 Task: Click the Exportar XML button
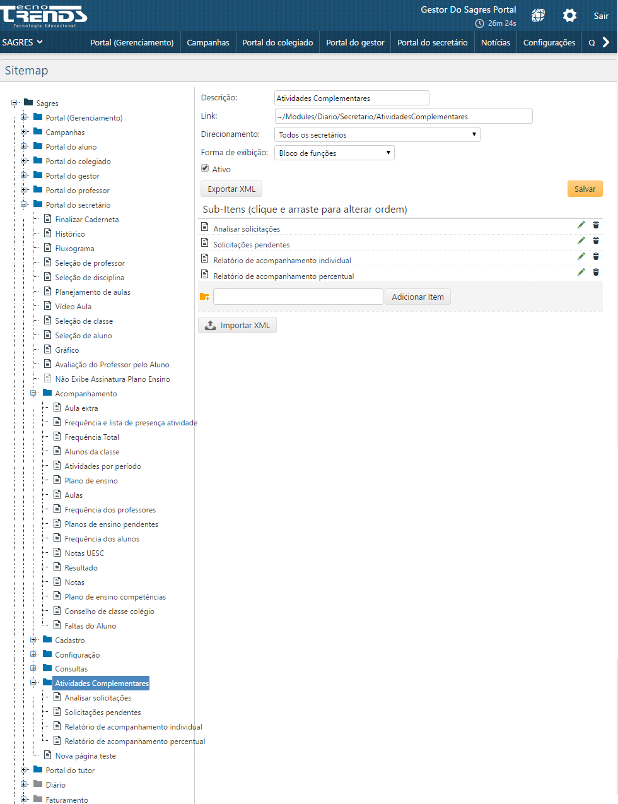[231, 189]
